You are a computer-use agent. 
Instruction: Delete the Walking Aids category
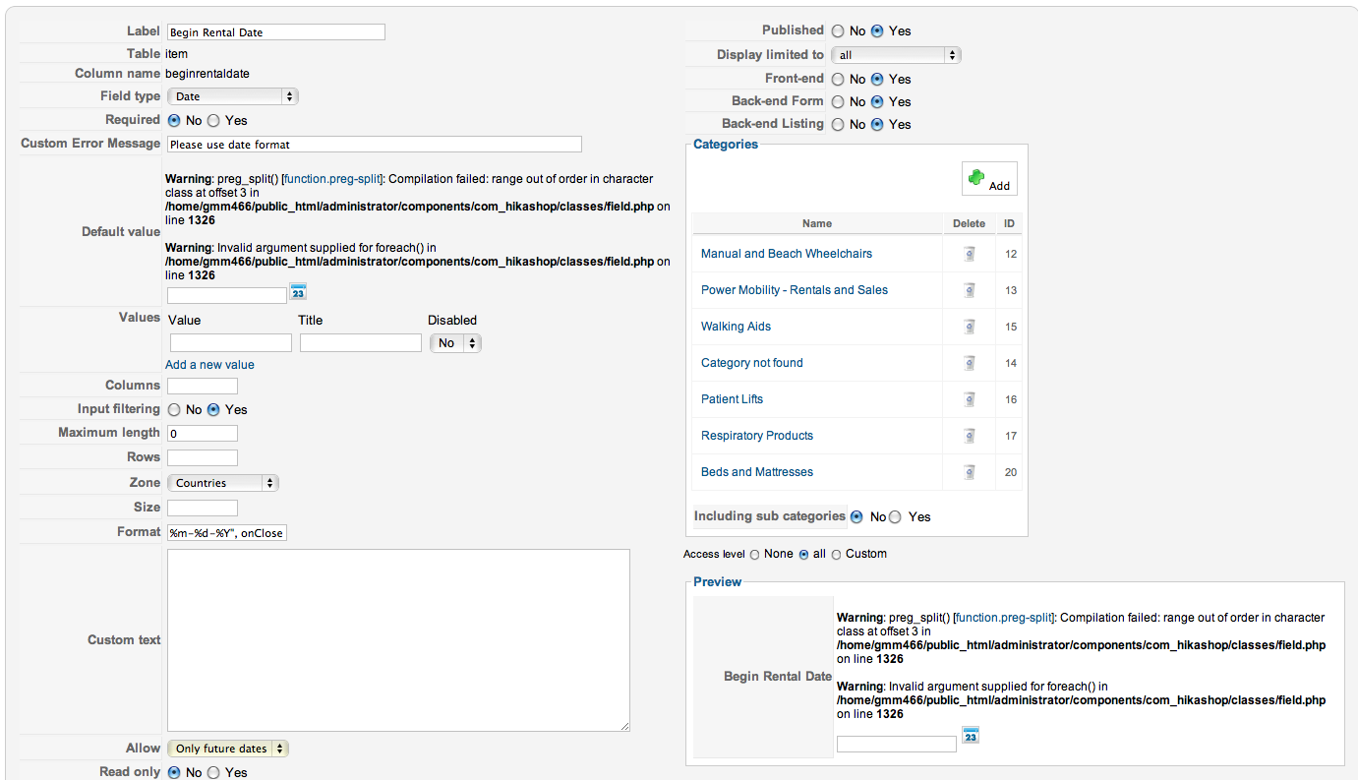coord(969,327)
